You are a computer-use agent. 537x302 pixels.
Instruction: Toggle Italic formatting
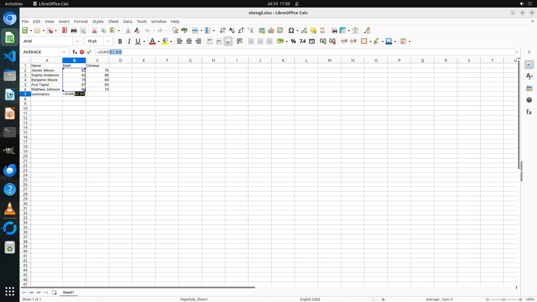tap(129, 41)
